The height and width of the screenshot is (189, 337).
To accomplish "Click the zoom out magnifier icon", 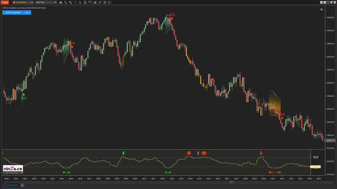I will 76,2.
